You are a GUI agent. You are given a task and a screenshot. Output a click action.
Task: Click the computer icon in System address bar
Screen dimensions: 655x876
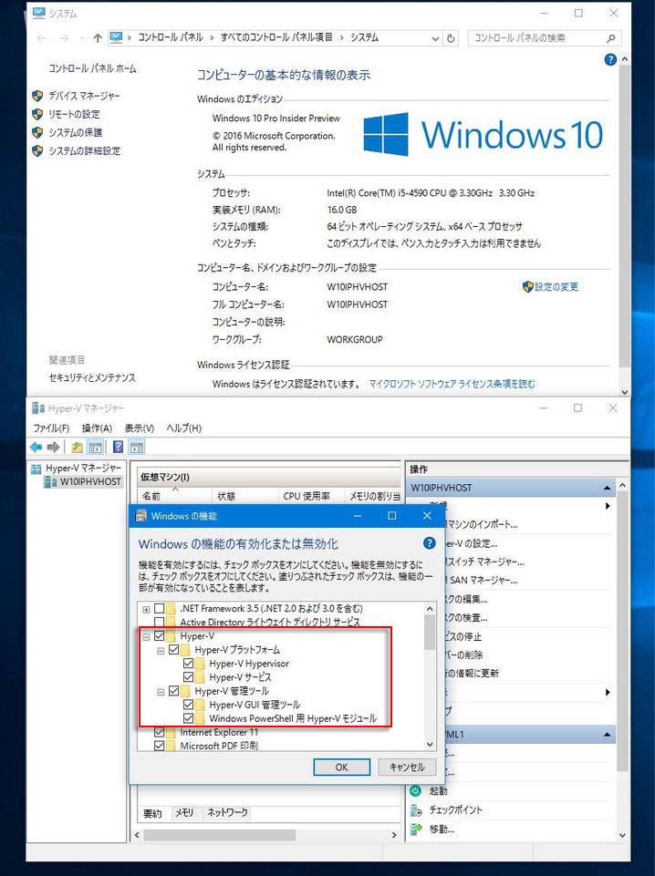point(116,37)
